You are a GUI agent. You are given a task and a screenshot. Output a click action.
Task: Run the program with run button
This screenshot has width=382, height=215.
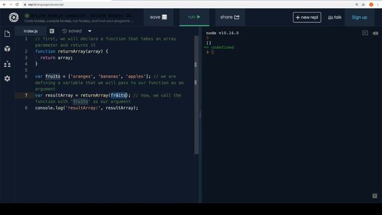tap(194, 17)
